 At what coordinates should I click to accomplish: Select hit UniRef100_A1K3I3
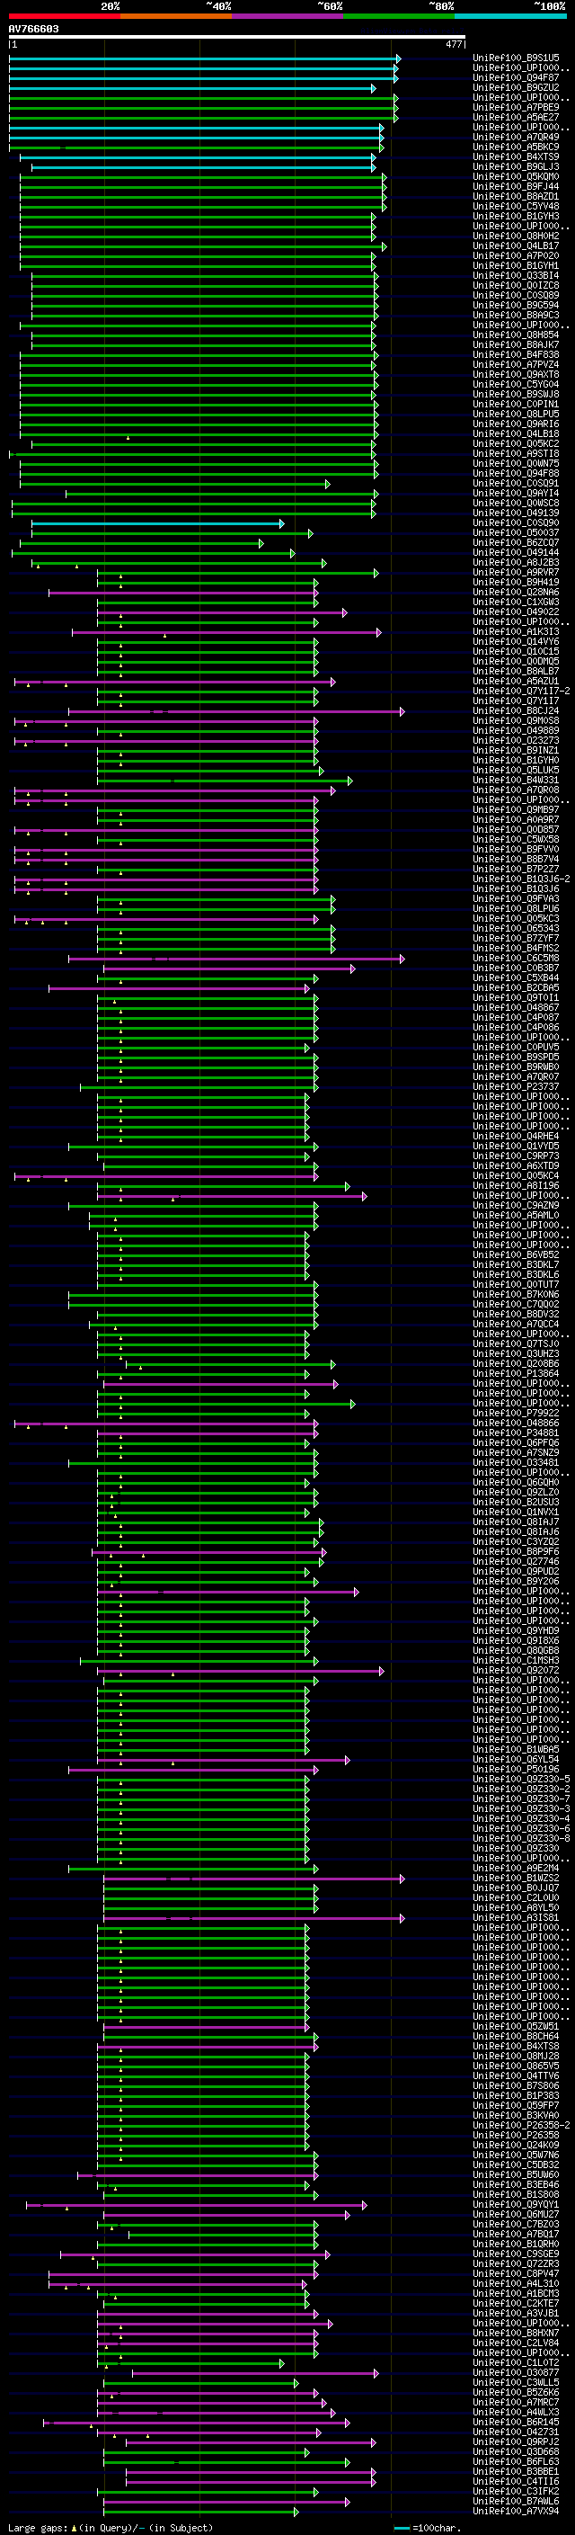[515, 632]
